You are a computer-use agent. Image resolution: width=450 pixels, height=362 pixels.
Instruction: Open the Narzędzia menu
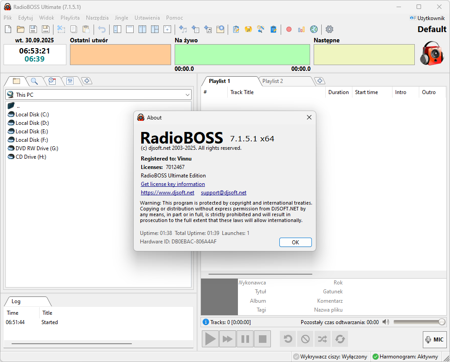[x=97, y=18]
